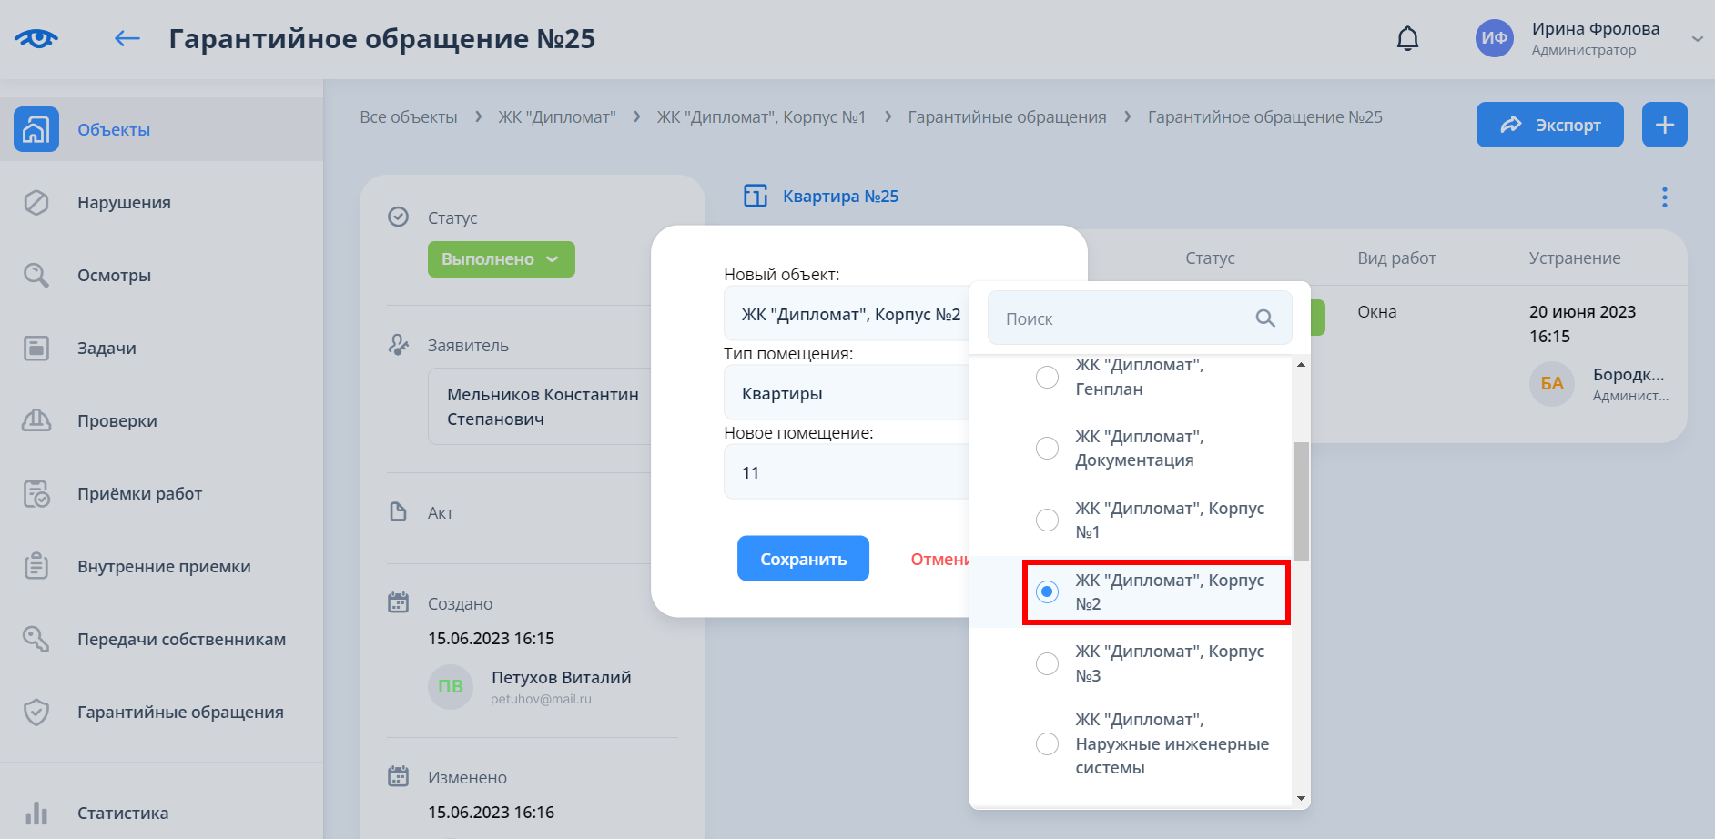This screenshot has width=1715, height=839.
Task: Expand the user profile chevron menu
Action: tap(1697, 38)
